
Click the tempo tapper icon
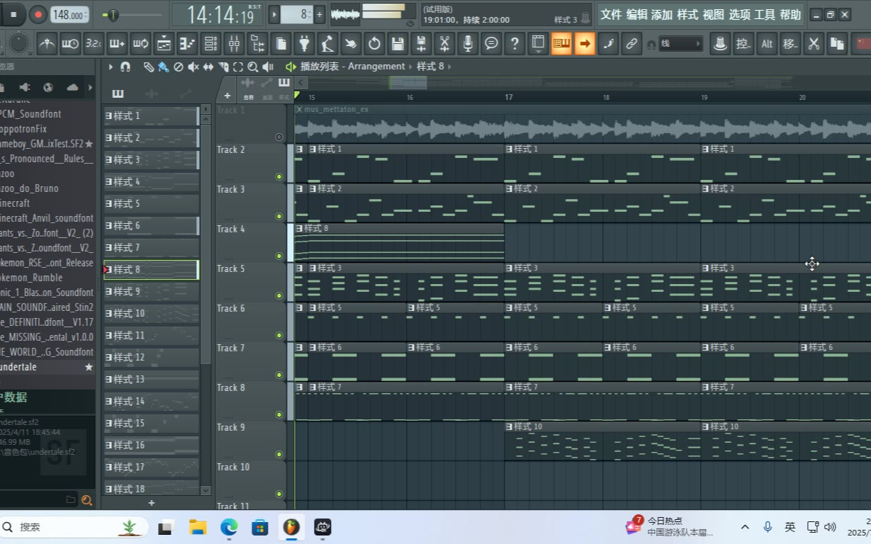(x=327, y=44)
